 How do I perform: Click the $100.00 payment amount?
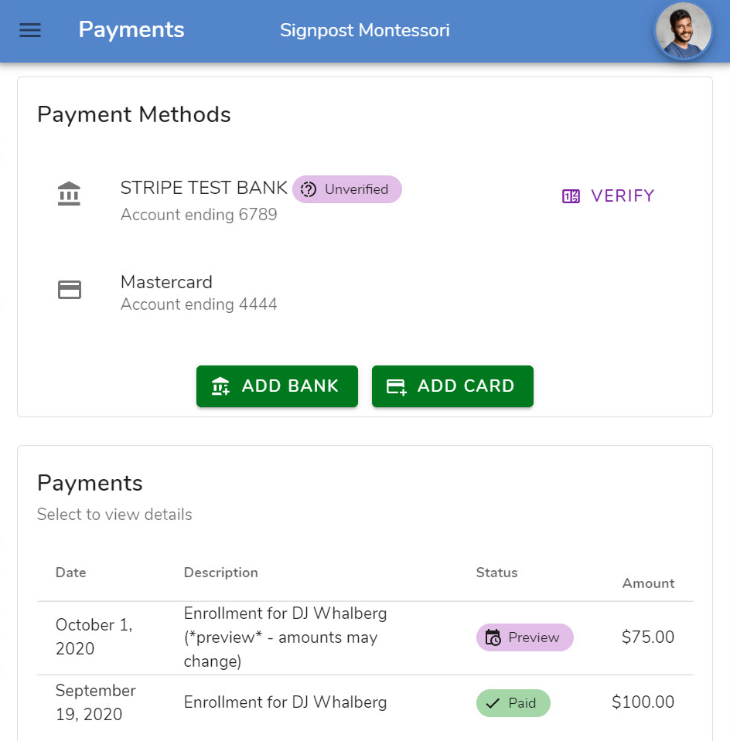coord(643,702)
